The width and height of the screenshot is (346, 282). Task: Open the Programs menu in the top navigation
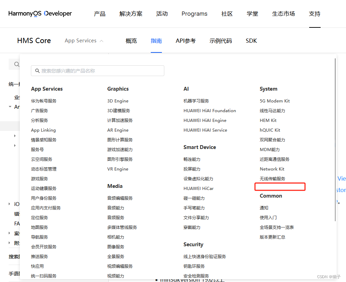(x=194, y=14)
